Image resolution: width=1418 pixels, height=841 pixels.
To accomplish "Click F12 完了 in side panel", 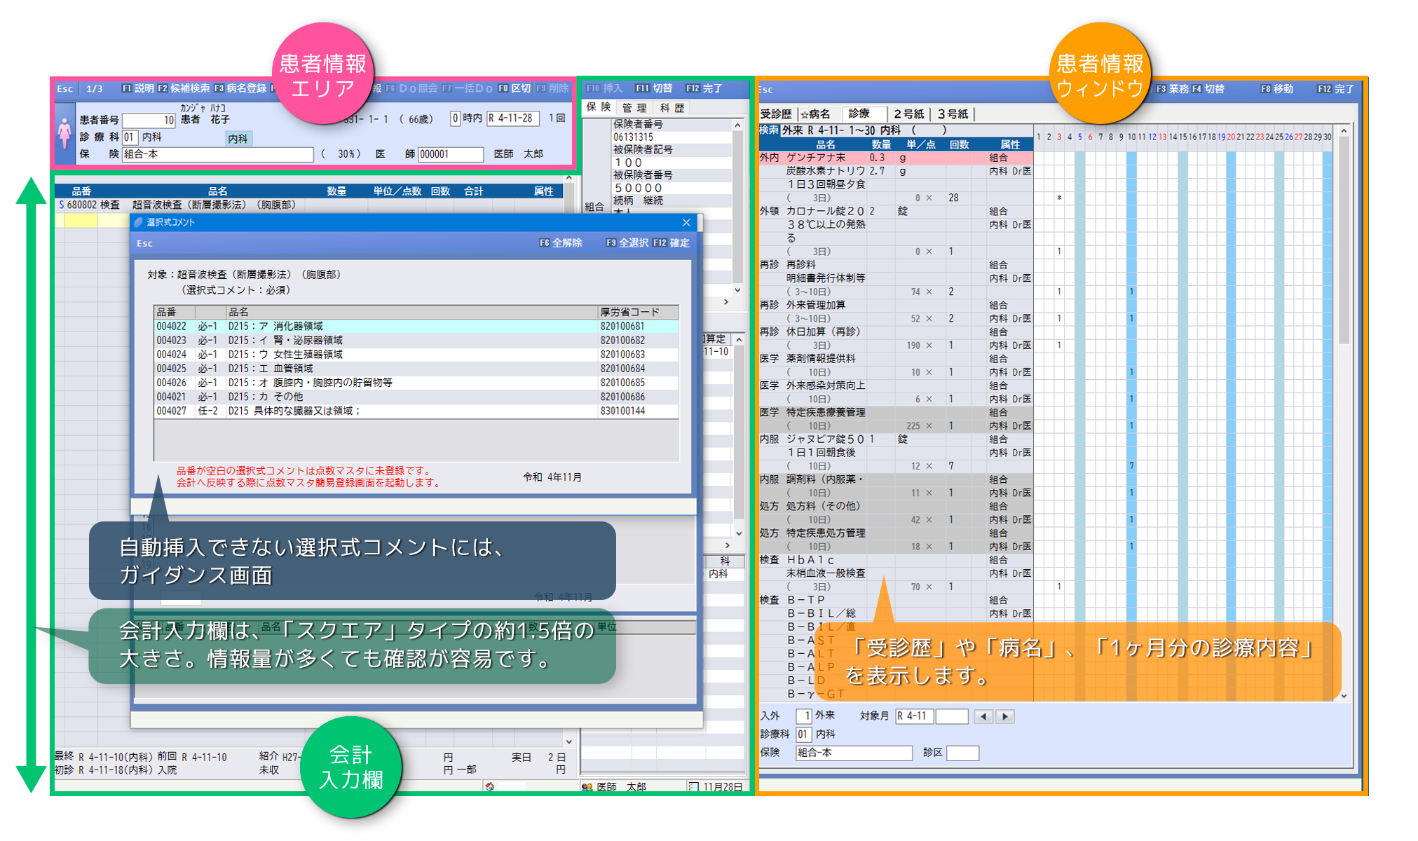I will tap(704, 88).
